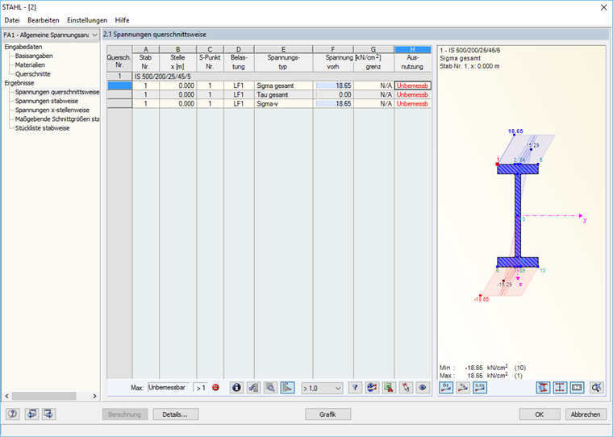This screenshot has width=613, height=437.
Task: Open the Hilfe menu
Action: (x=122, y=20)
